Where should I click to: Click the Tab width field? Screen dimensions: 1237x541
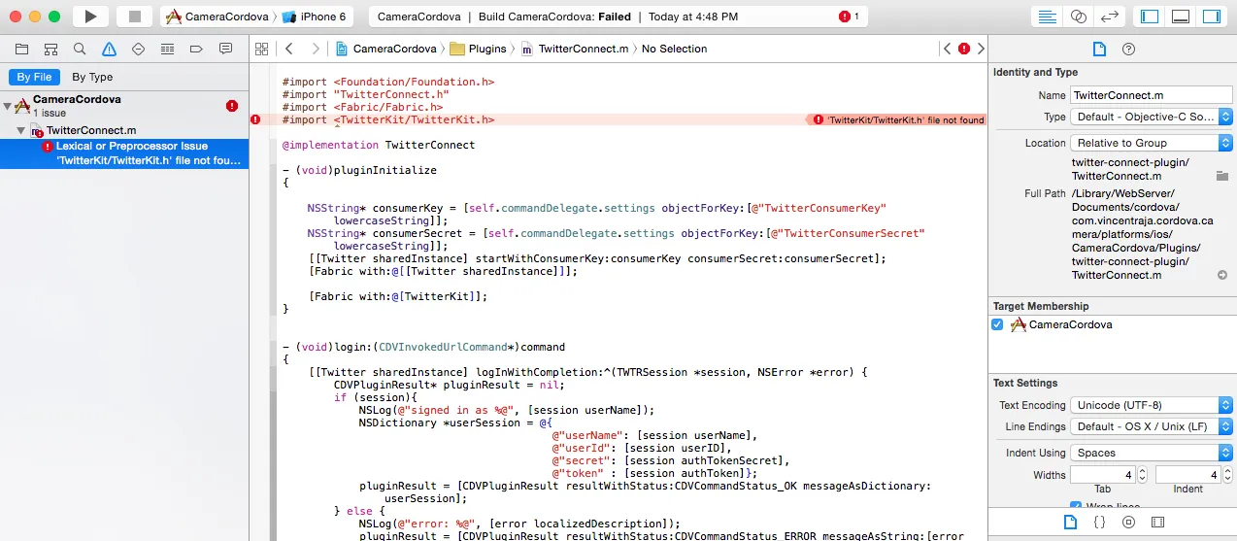click(1103, 475)
